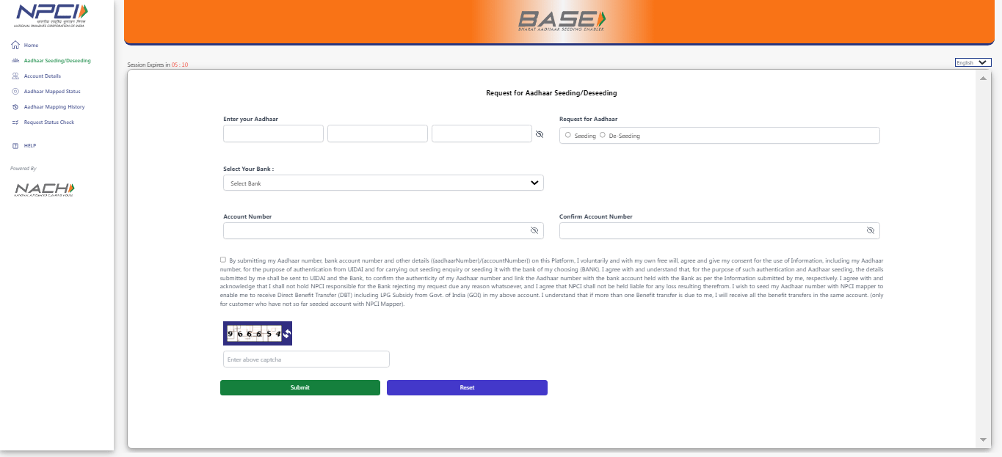Toggle Aadhaar number visibility eye icon
The width and height of the screenshot is (1002, 457).
pos(540,134)
